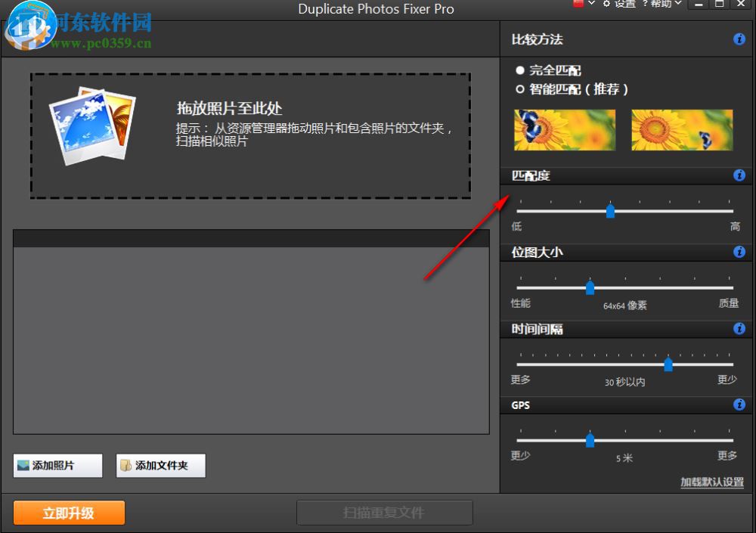Click the info icon beside GPS section
The image size is (756, 533).
coord(739,405)
